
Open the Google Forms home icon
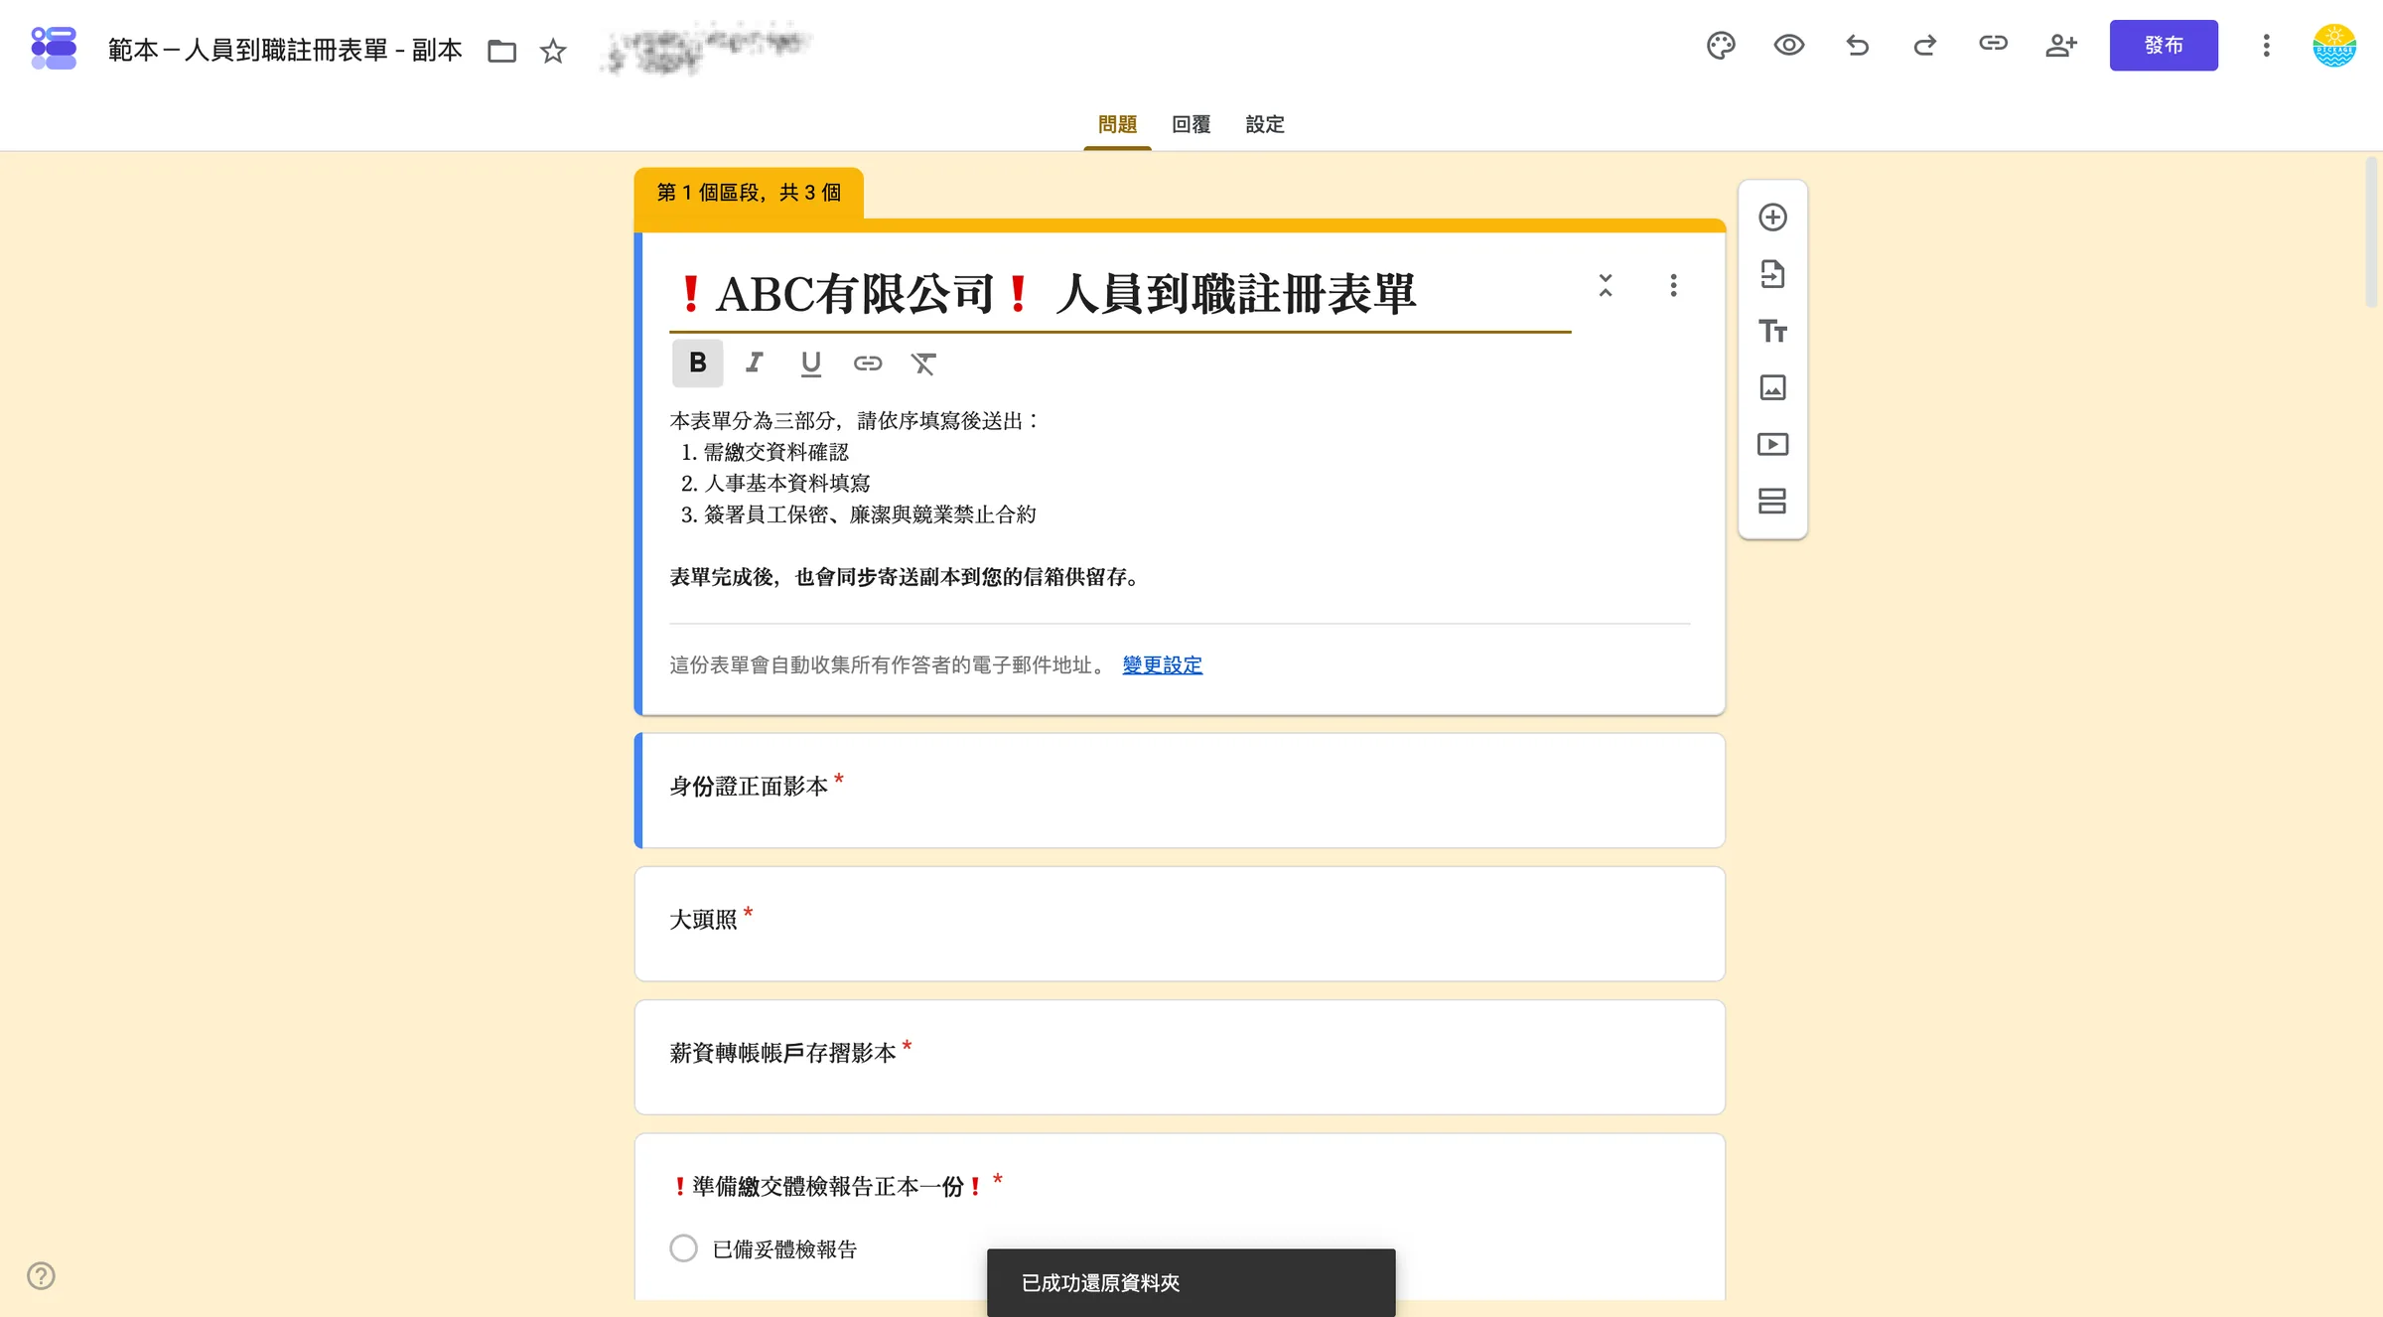(x=54, y=48)
